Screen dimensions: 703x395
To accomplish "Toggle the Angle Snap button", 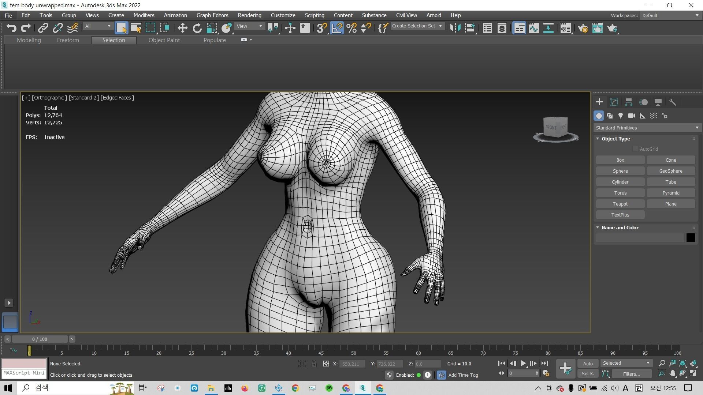I will click(x=337, y=28).
